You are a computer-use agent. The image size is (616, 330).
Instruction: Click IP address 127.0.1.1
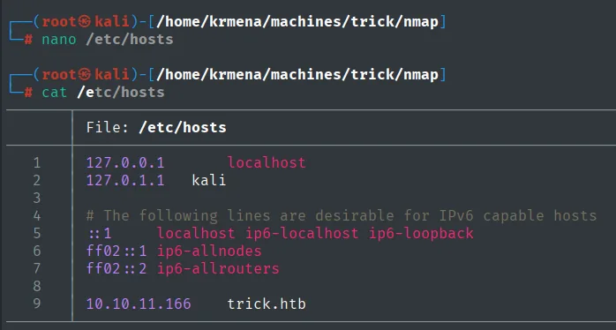125,180
